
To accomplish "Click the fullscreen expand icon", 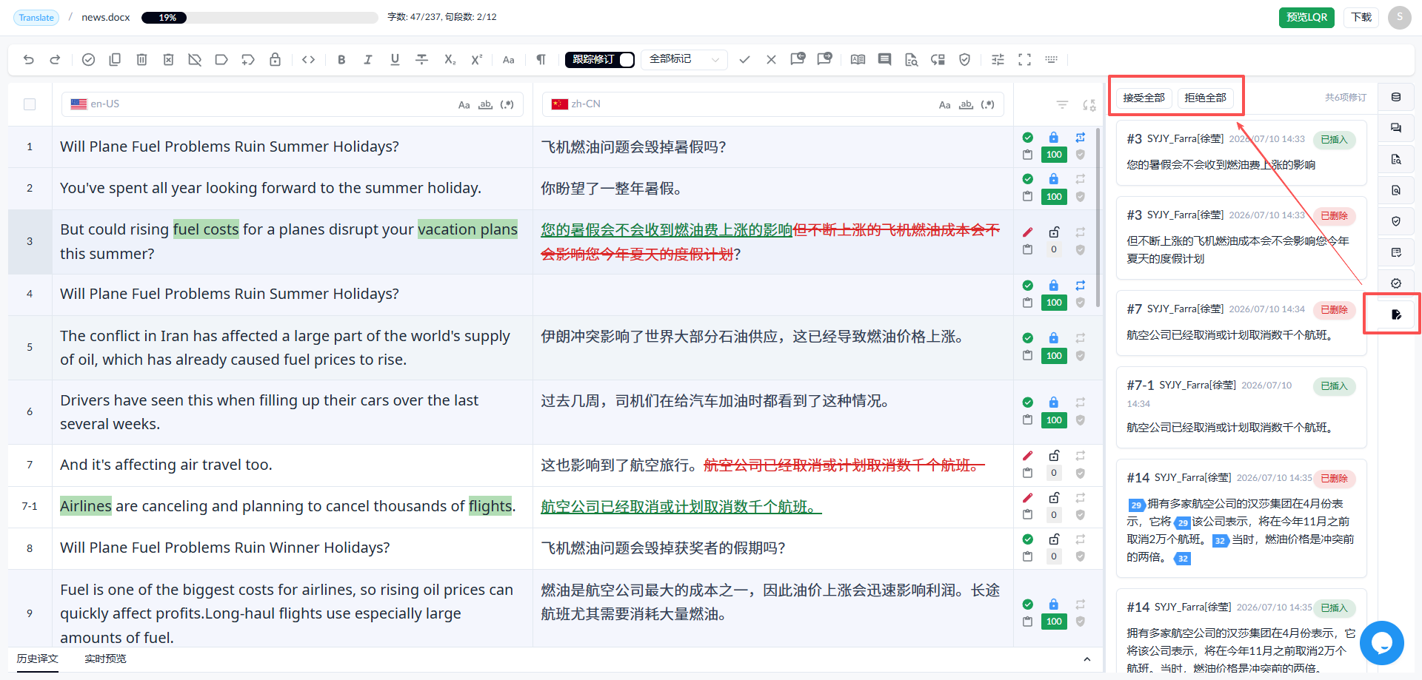I will point(1024,60).
